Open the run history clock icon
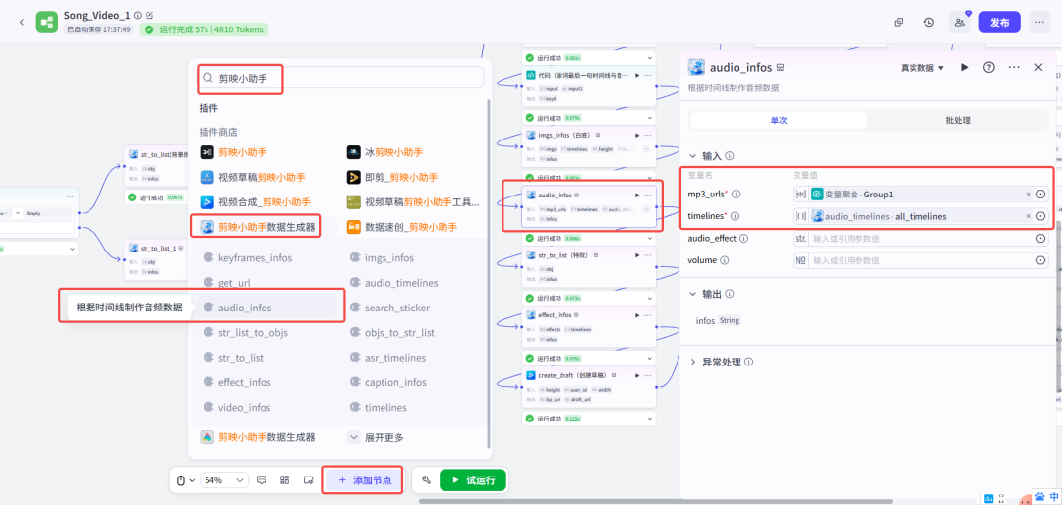The width and height of the screenshot is (1062, 505). pos(929,23)
